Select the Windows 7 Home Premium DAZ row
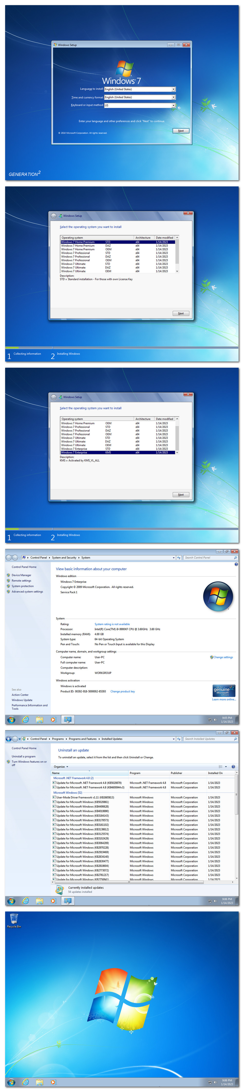 pos(118,246)
